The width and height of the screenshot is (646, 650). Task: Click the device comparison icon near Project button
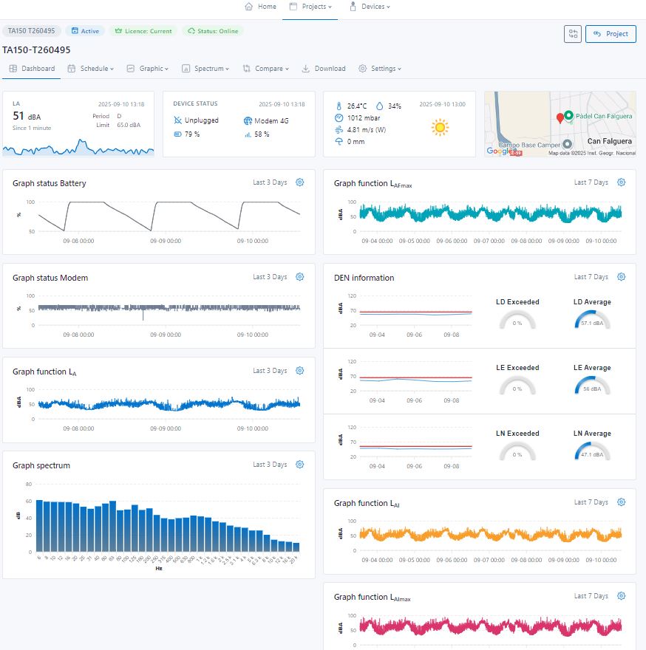[573, 34]
